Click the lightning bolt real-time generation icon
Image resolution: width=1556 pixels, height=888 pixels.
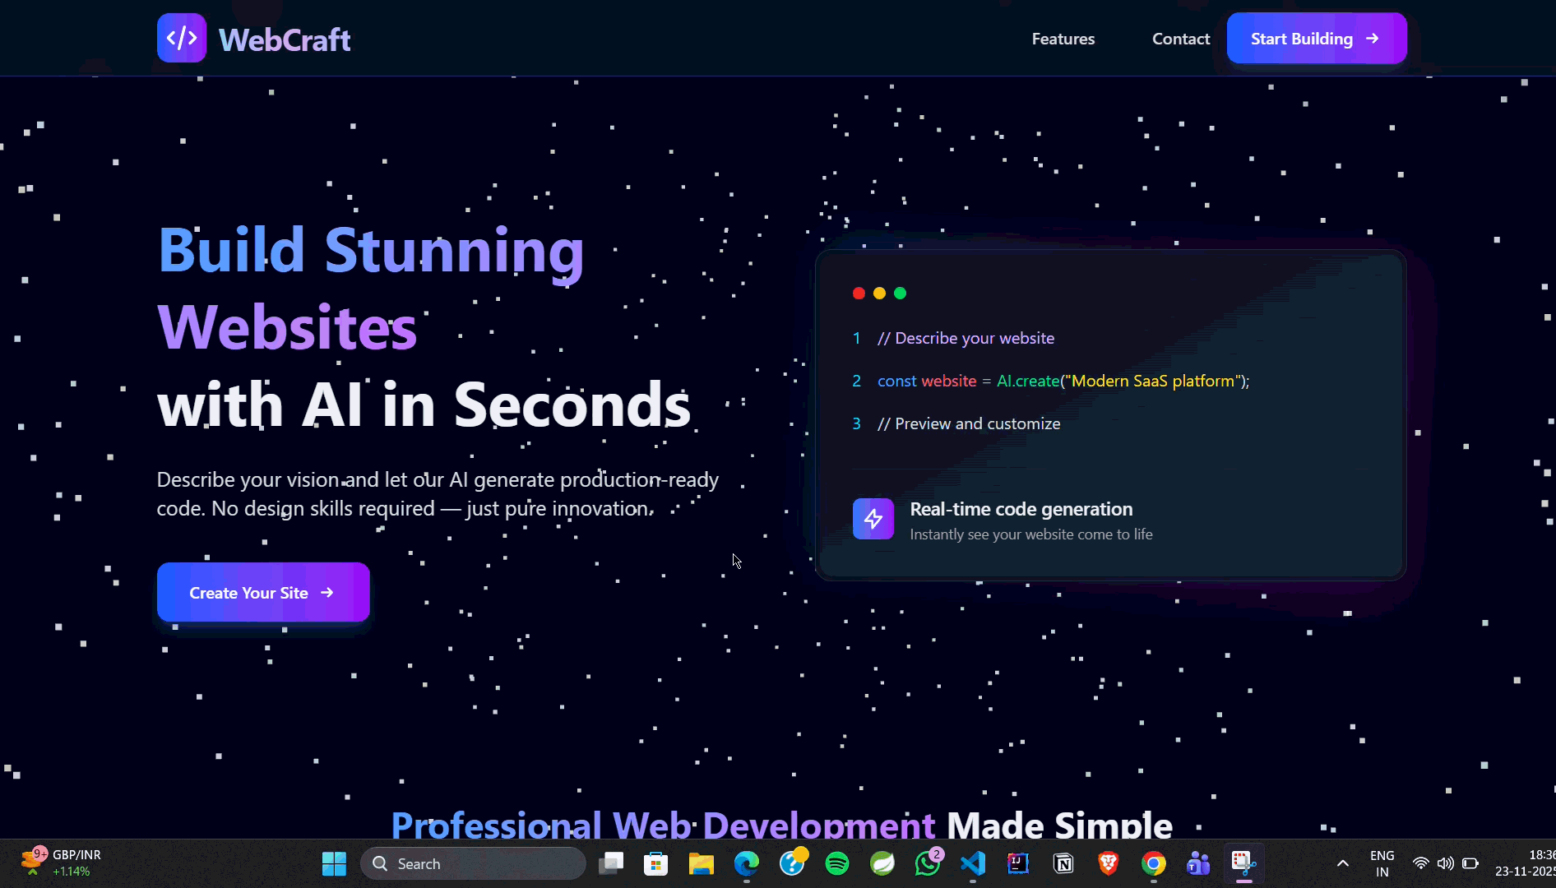coord(873,519)
